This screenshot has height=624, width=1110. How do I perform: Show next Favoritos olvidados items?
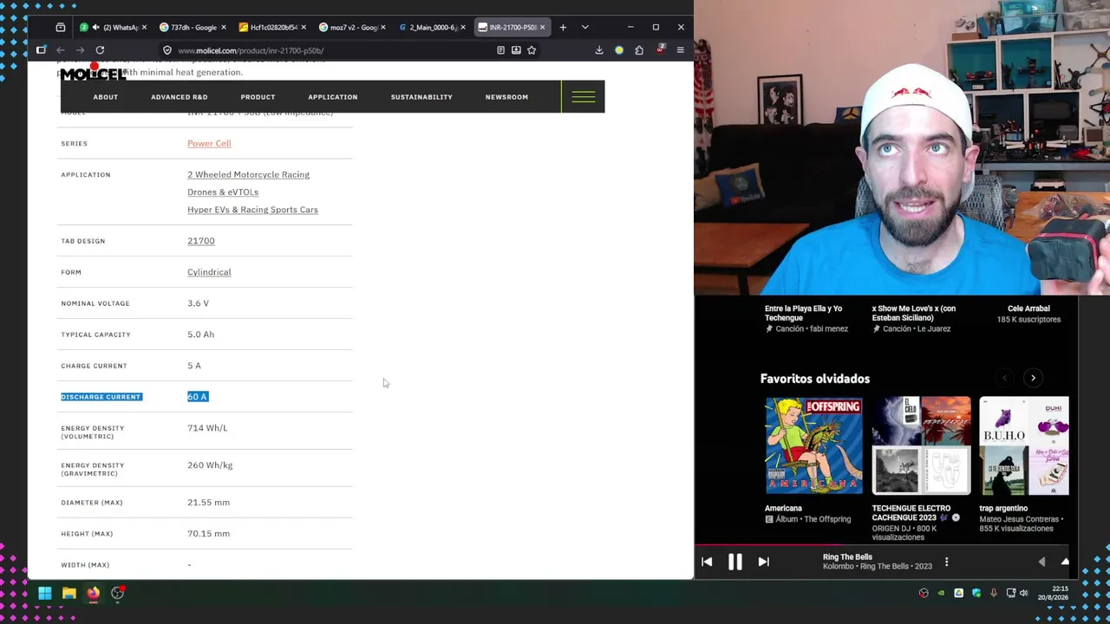tap(1033, 378)
